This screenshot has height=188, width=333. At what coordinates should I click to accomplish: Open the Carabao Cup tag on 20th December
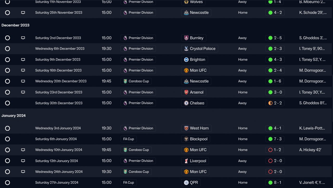[x=136, y=81]
